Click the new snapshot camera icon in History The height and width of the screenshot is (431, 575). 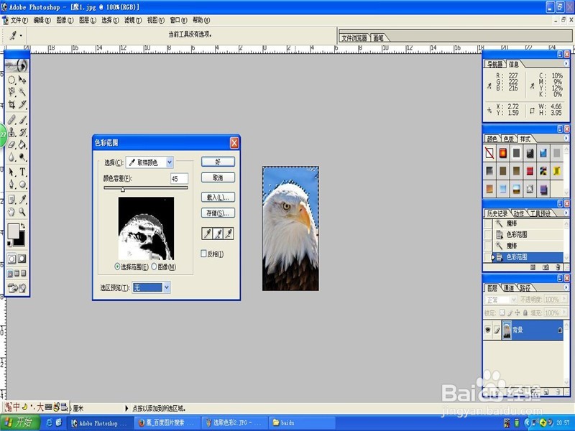click(546, 267)
